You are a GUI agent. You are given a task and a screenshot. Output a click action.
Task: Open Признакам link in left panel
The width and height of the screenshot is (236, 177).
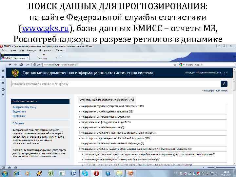point(19,116)
